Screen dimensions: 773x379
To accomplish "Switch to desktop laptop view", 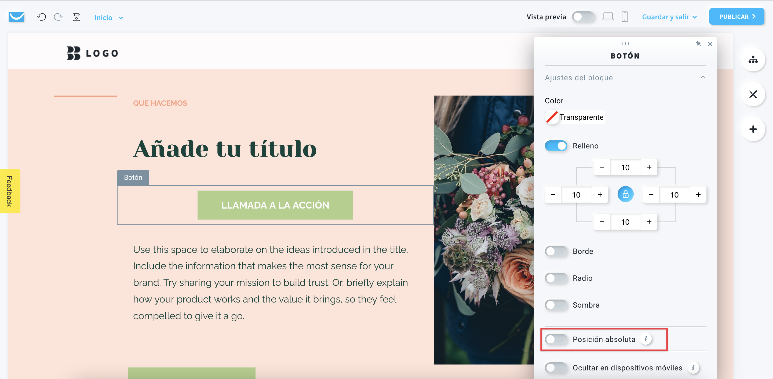I will [x=608, y=16].
